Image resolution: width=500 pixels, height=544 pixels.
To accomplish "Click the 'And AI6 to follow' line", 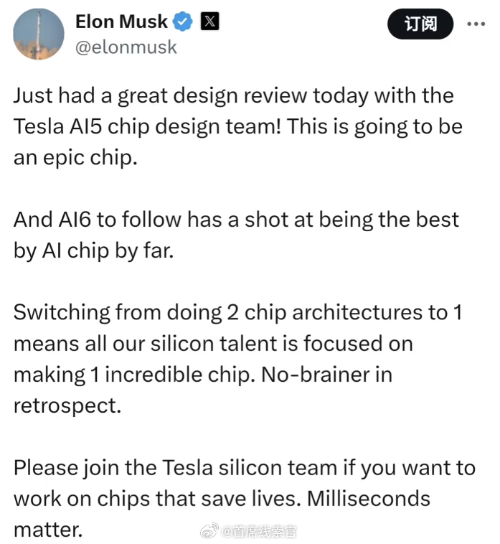I will 236,220.
